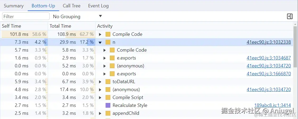
Task: Expand the top Compile Code row
Action: pyautogui.click(x=100, y=34)
